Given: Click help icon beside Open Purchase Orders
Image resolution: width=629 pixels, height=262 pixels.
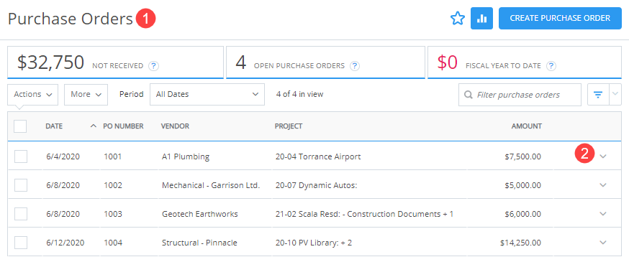Looking at the screenshot, I should click(x=355, y=65).
